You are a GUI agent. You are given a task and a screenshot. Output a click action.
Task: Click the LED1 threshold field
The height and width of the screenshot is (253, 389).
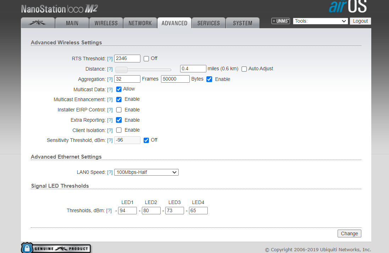(127, 211)
